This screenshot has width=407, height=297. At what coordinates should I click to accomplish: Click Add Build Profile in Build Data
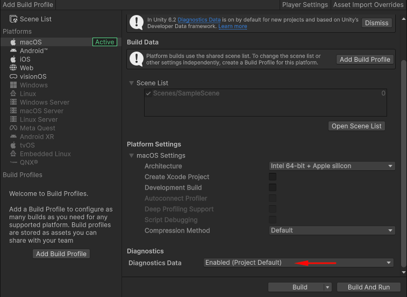[x=365, y=60]
